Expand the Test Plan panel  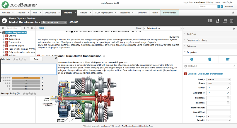pos(192,34)
